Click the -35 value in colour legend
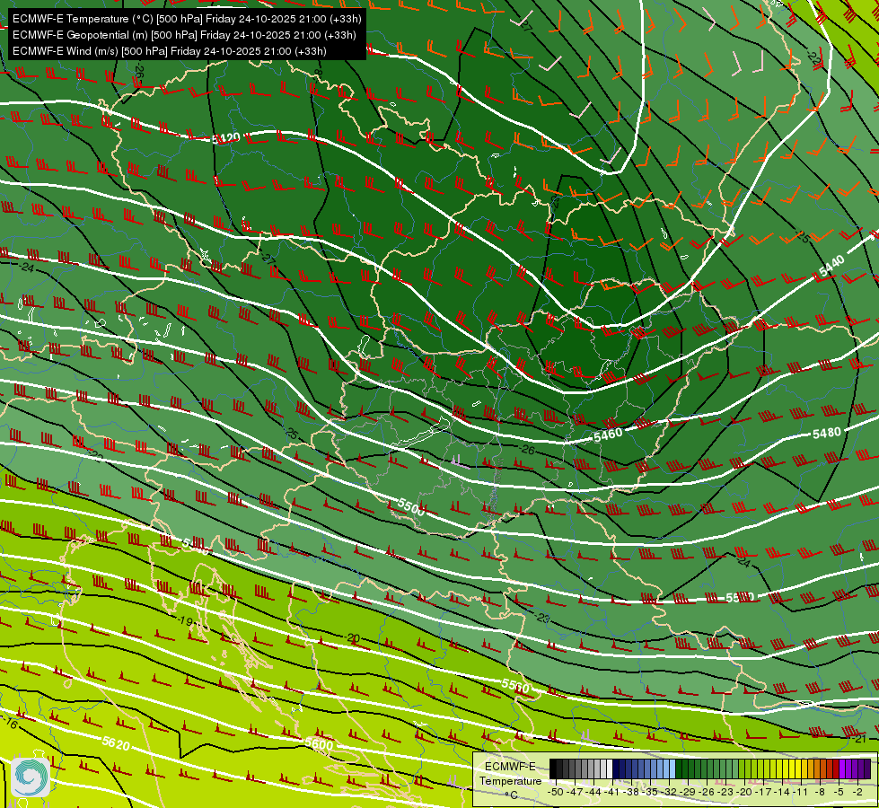Viewport: 879px width, 808px height. tap(650, 792)
